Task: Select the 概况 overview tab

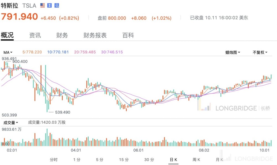Action: (7, 35)
